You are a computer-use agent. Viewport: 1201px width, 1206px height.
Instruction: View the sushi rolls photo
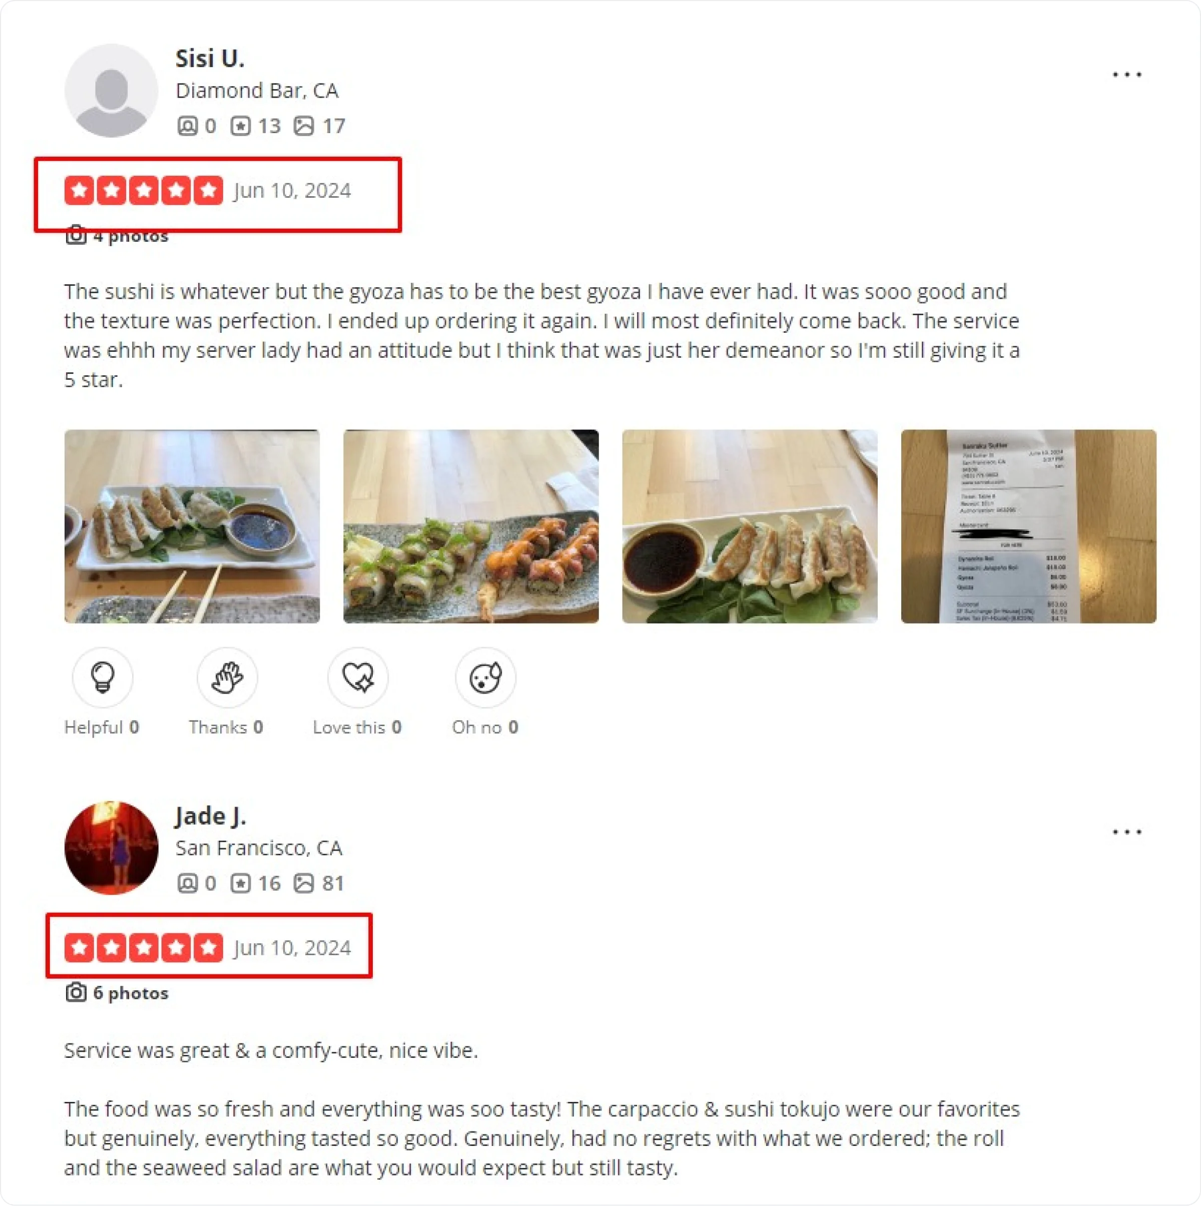471,526
